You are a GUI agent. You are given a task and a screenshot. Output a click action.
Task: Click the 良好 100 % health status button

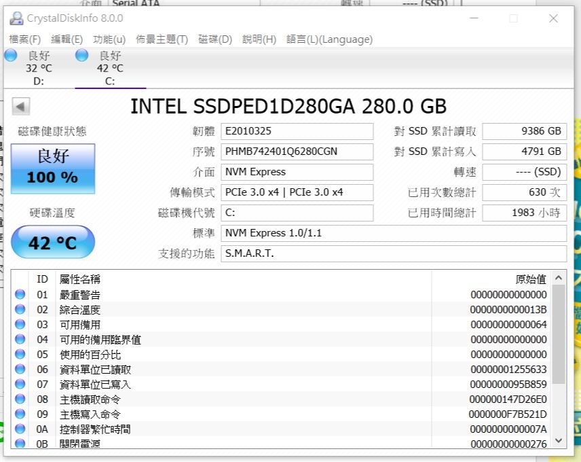[x=53, y=168]
